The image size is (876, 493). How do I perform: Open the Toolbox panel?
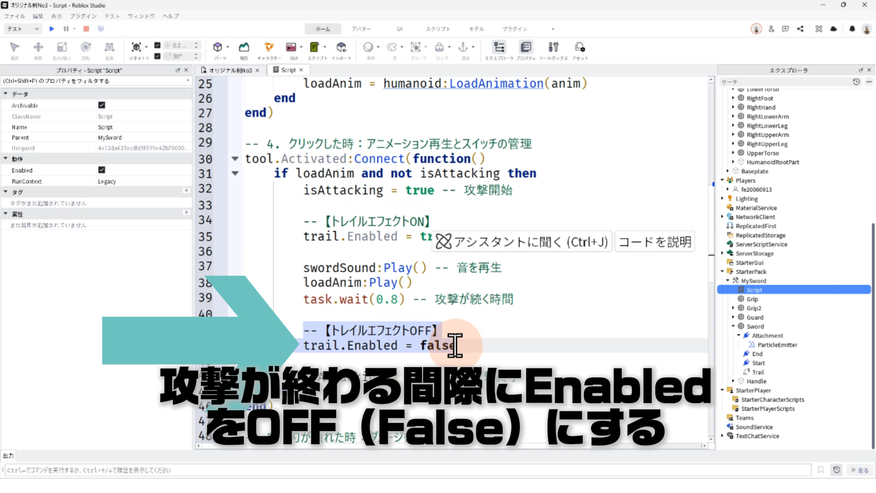[x=553, y=47]
